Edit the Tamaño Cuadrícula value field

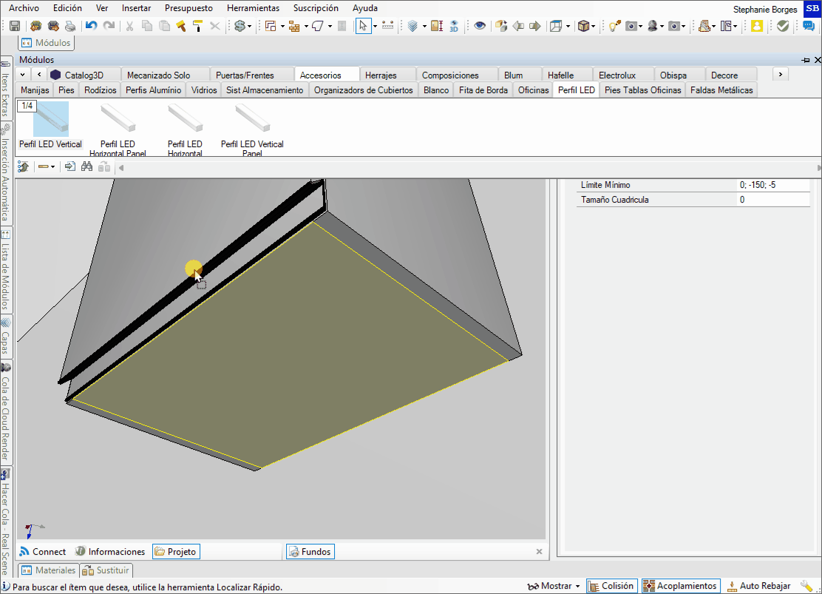772,200
